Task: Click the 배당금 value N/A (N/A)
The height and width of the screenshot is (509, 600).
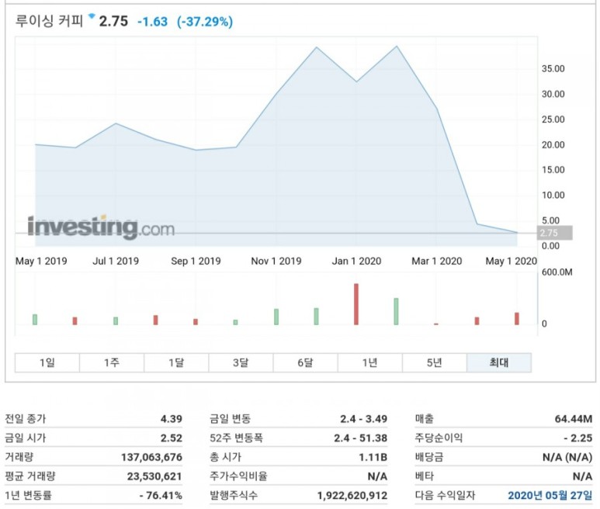Action: pos(567,457)
